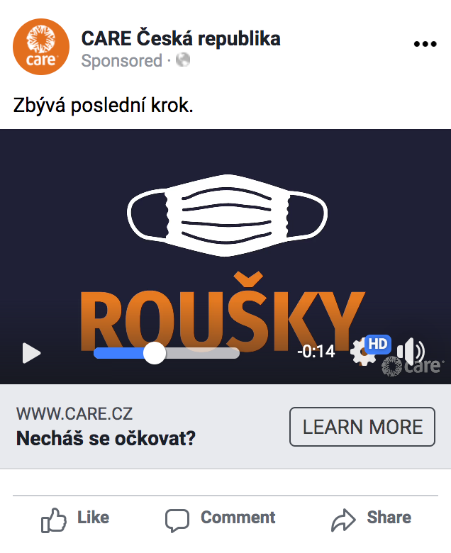Click the Learn More button
This screenshot has width=451, height=553.
point(362,427)
